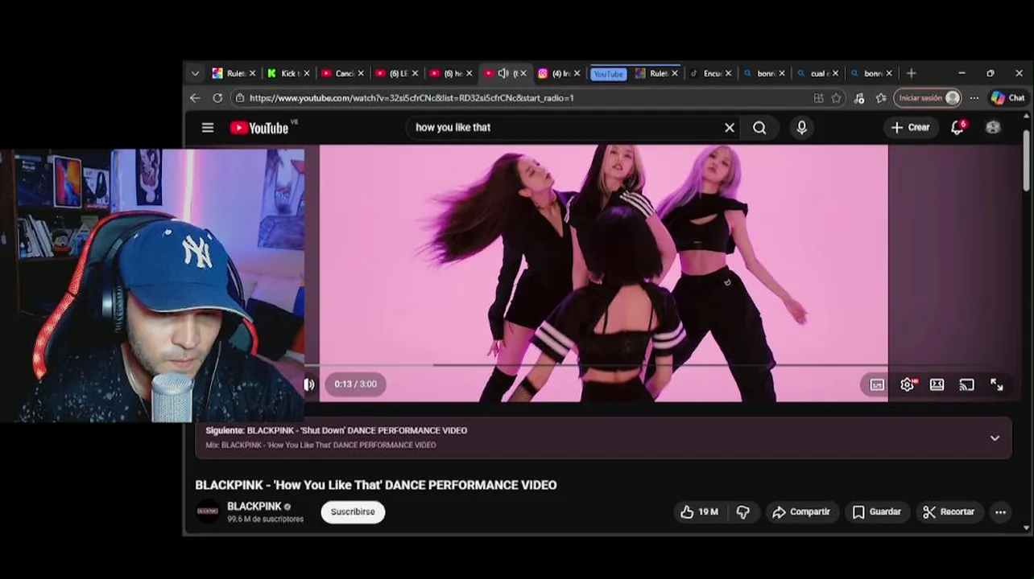Toggle subtitles on the video player

[x=877, y=384]
